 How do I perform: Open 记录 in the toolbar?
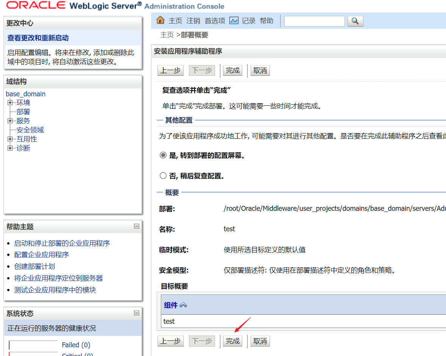[249, 21]
